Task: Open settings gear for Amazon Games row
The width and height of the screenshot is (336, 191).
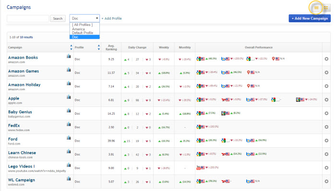Action: click(326, 72)
